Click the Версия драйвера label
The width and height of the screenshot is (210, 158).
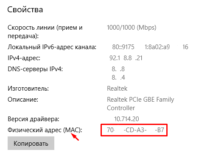click(34, 119)
